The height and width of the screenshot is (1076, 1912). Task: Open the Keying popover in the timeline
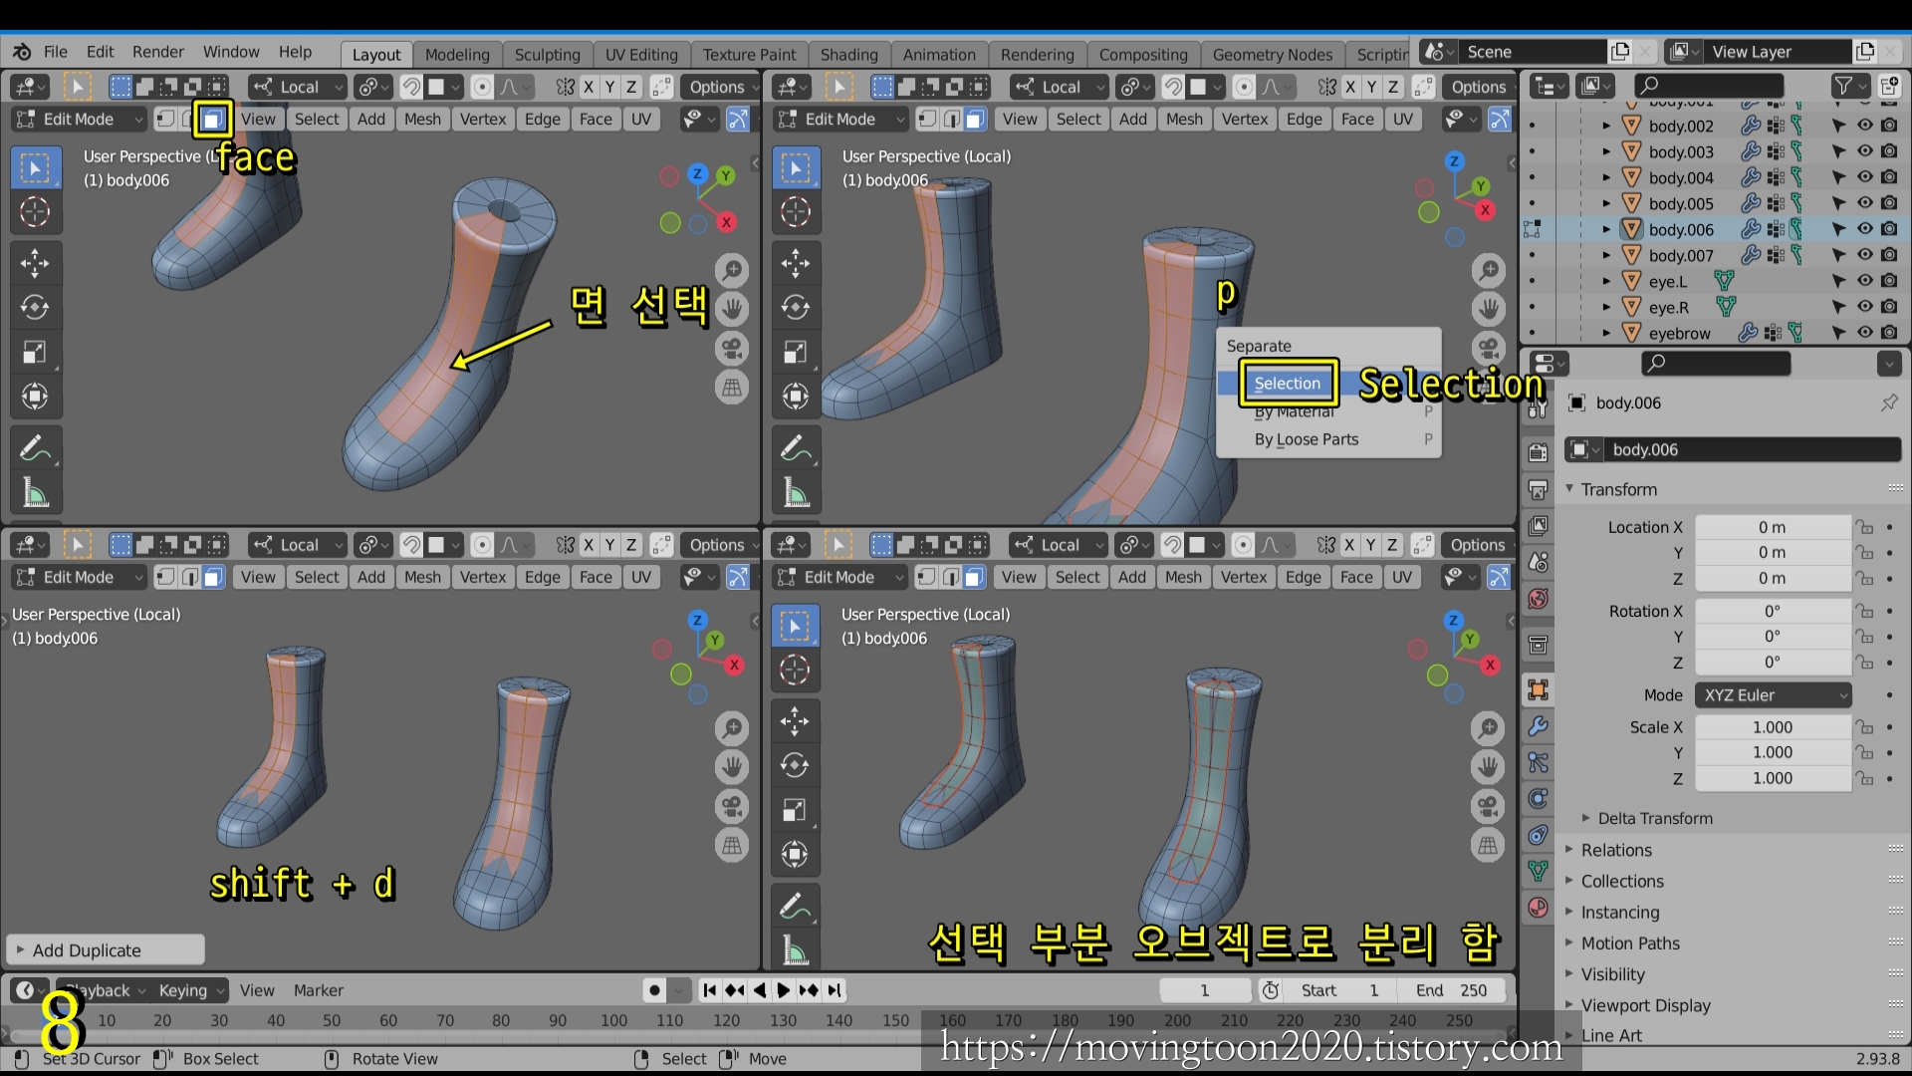189,990
